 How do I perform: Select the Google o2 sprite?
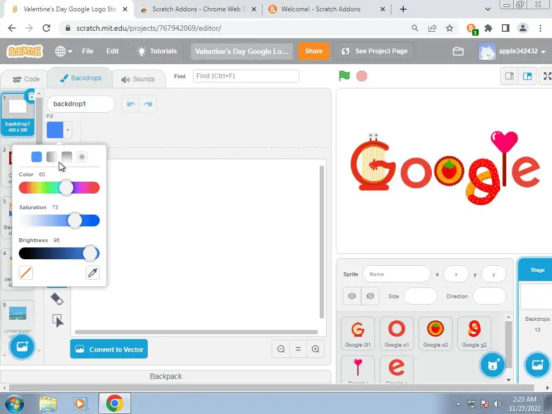[435, 334]
